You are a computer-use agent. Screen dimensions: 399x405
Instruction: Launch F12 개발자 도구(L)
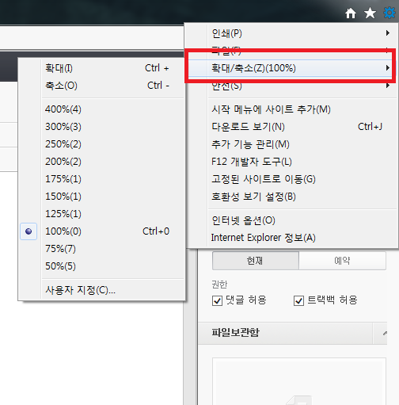pos(291,162)
